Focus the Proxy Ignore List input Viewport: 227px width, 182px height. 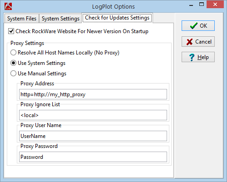(93, 115)
